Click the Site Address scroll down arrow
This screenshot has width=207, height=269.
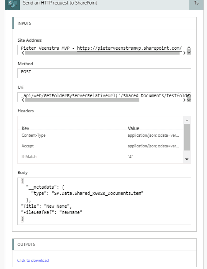tap(189, 52)
